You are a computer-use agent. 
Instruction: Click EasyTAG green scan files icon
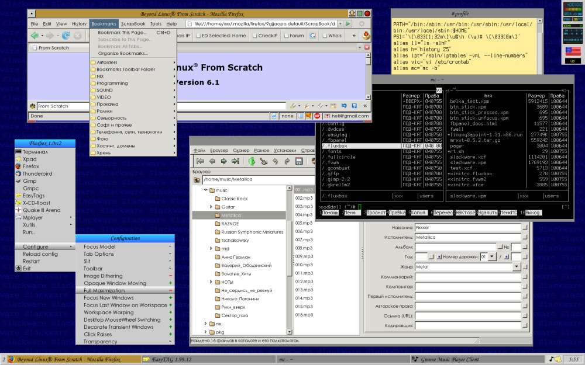coord(252,161)
